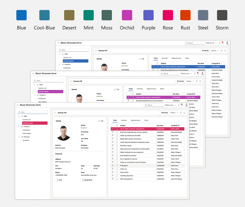Click the notification bell with red badge
The image size is (245, 207).
click(x=182, y=105)
